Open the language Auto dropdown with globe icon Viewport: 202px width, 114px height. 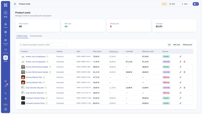point(173,4)
